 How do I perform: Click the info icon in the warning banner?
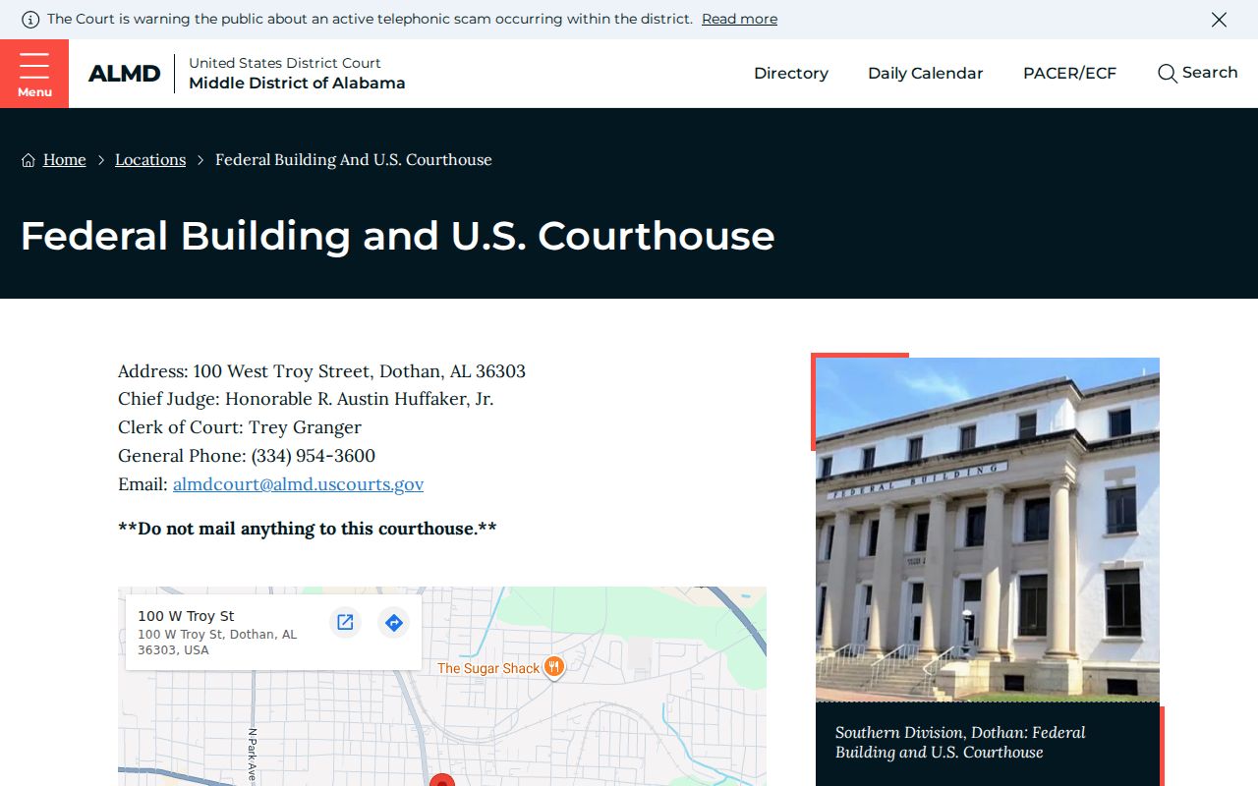click(30, 20)
